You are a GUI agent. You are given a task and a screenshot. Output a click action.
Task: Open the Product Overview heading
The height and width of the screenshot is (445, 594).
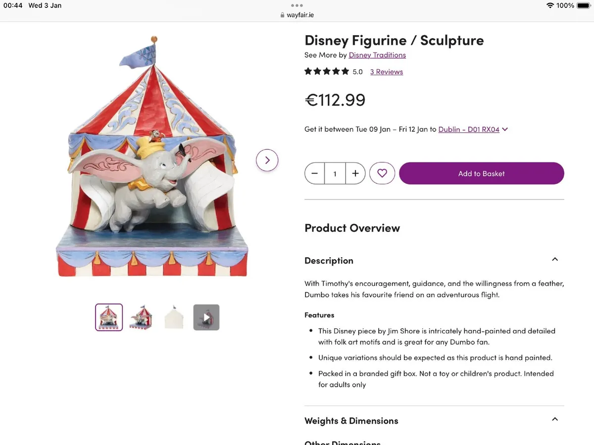point(352,228)
